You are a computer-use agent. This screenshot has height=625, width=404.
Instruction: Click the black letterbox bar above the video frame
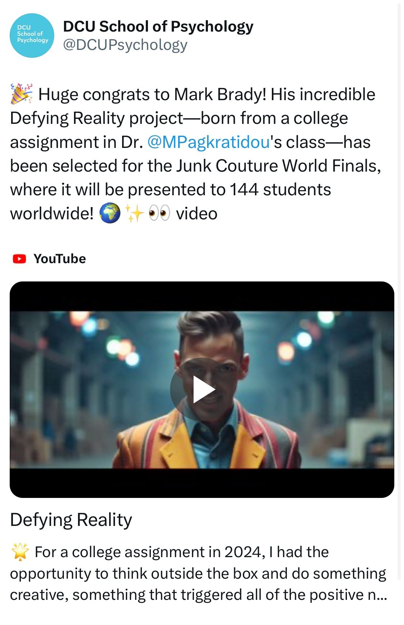tap(202, 296)
